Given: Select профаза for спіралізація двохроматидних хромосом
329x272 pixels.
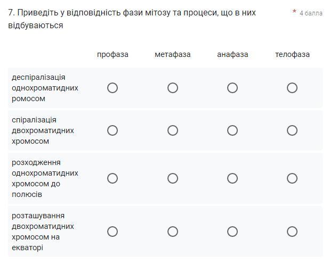Looking at the screenshot, I should tap(113, 130).
